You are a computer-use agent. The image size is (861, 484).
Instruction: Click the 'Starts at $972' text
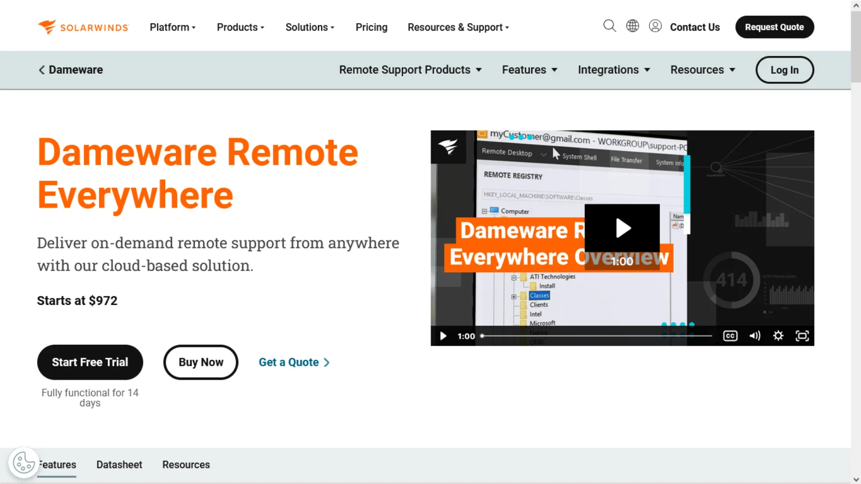click(x=77, y=301)
